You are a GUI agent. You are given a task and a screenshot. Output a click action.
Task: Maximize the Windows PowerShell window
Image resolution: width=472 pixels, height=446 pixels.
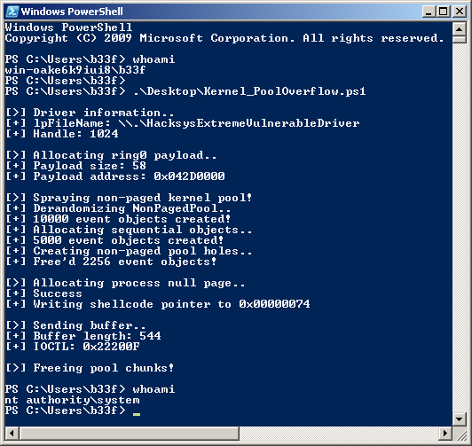[x=444, y=12]
